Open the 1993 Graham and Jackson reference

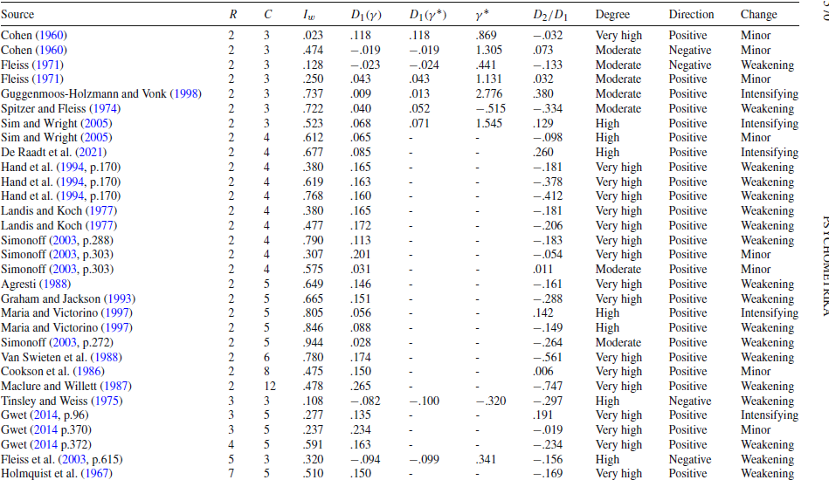click(x=120, y=298)
